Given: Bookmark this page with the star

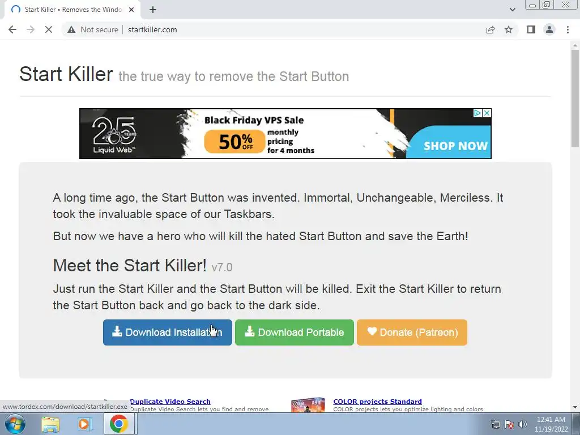Looking at the screenshot, I should [x=509, y=29].
